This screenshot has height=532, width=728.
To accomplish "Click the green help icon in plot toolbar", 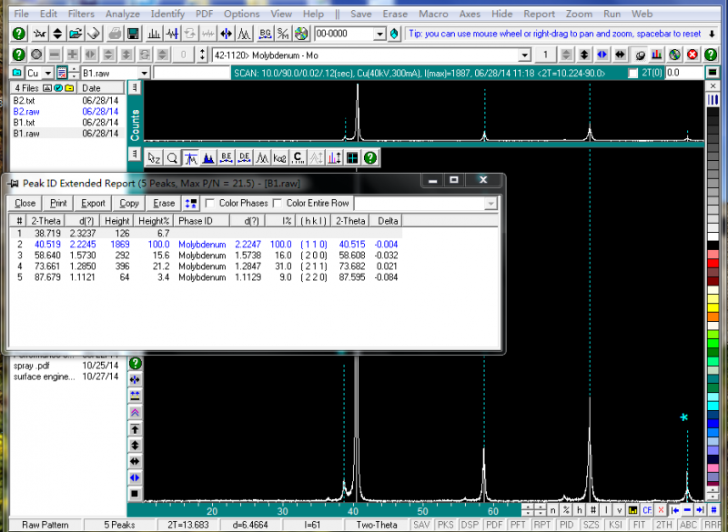I will [x=370, y=157].
